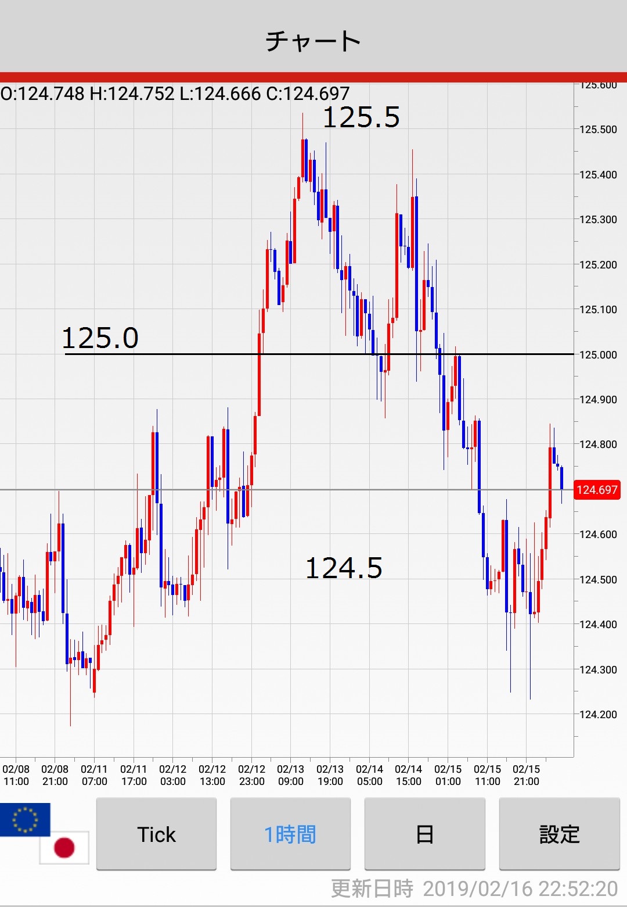Viewport: 627px width, 907px height.
Task: Select the 1時間 hourly timeframe
Action: coord(290,834)
